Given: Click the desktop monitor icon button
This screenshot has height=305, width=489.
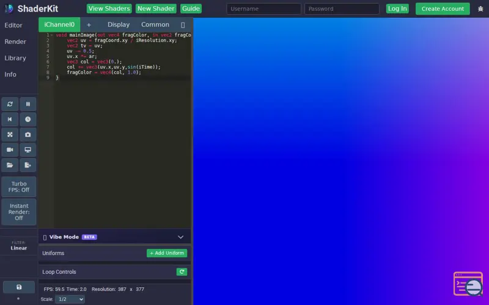Looking at the screenshot, I should 28,149.
